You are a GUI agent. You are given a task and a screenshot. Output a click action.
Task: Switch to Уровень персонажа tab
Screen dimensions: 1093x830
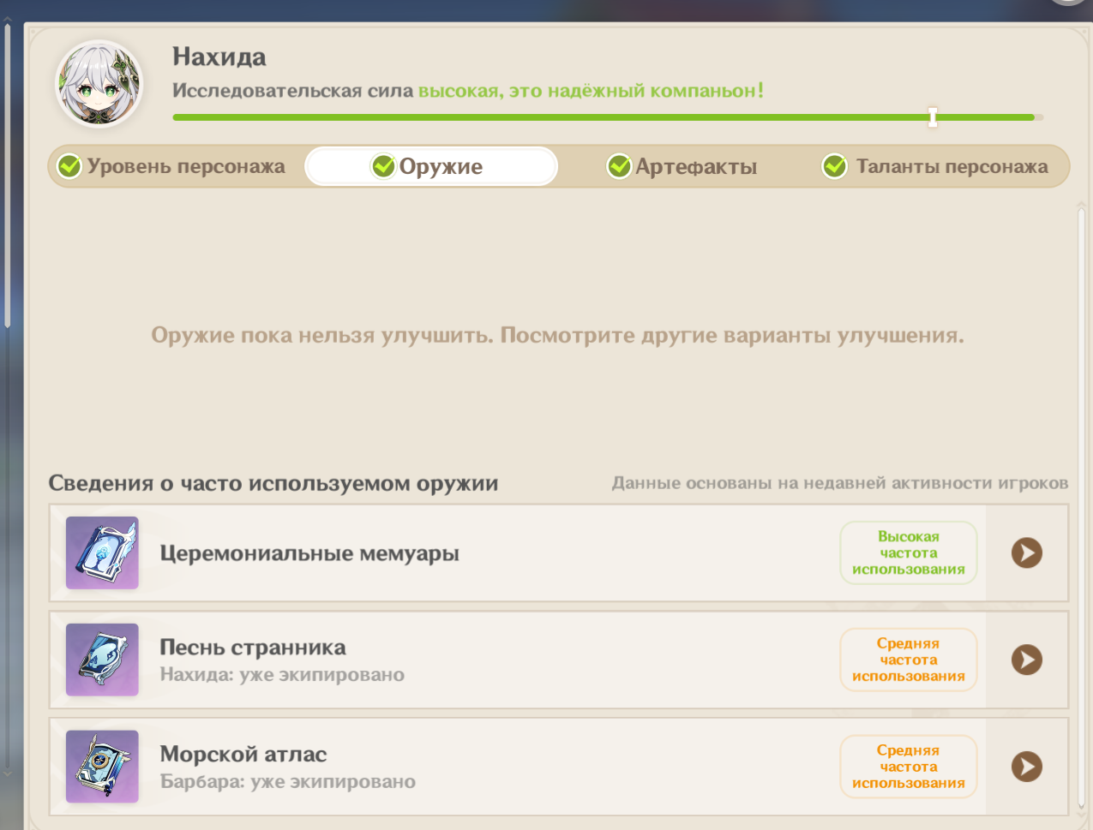176,166
